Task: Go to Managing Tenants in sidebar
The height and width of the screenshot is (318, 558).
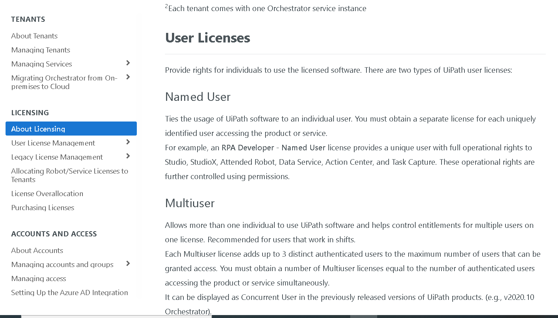Action: [41, 50]
